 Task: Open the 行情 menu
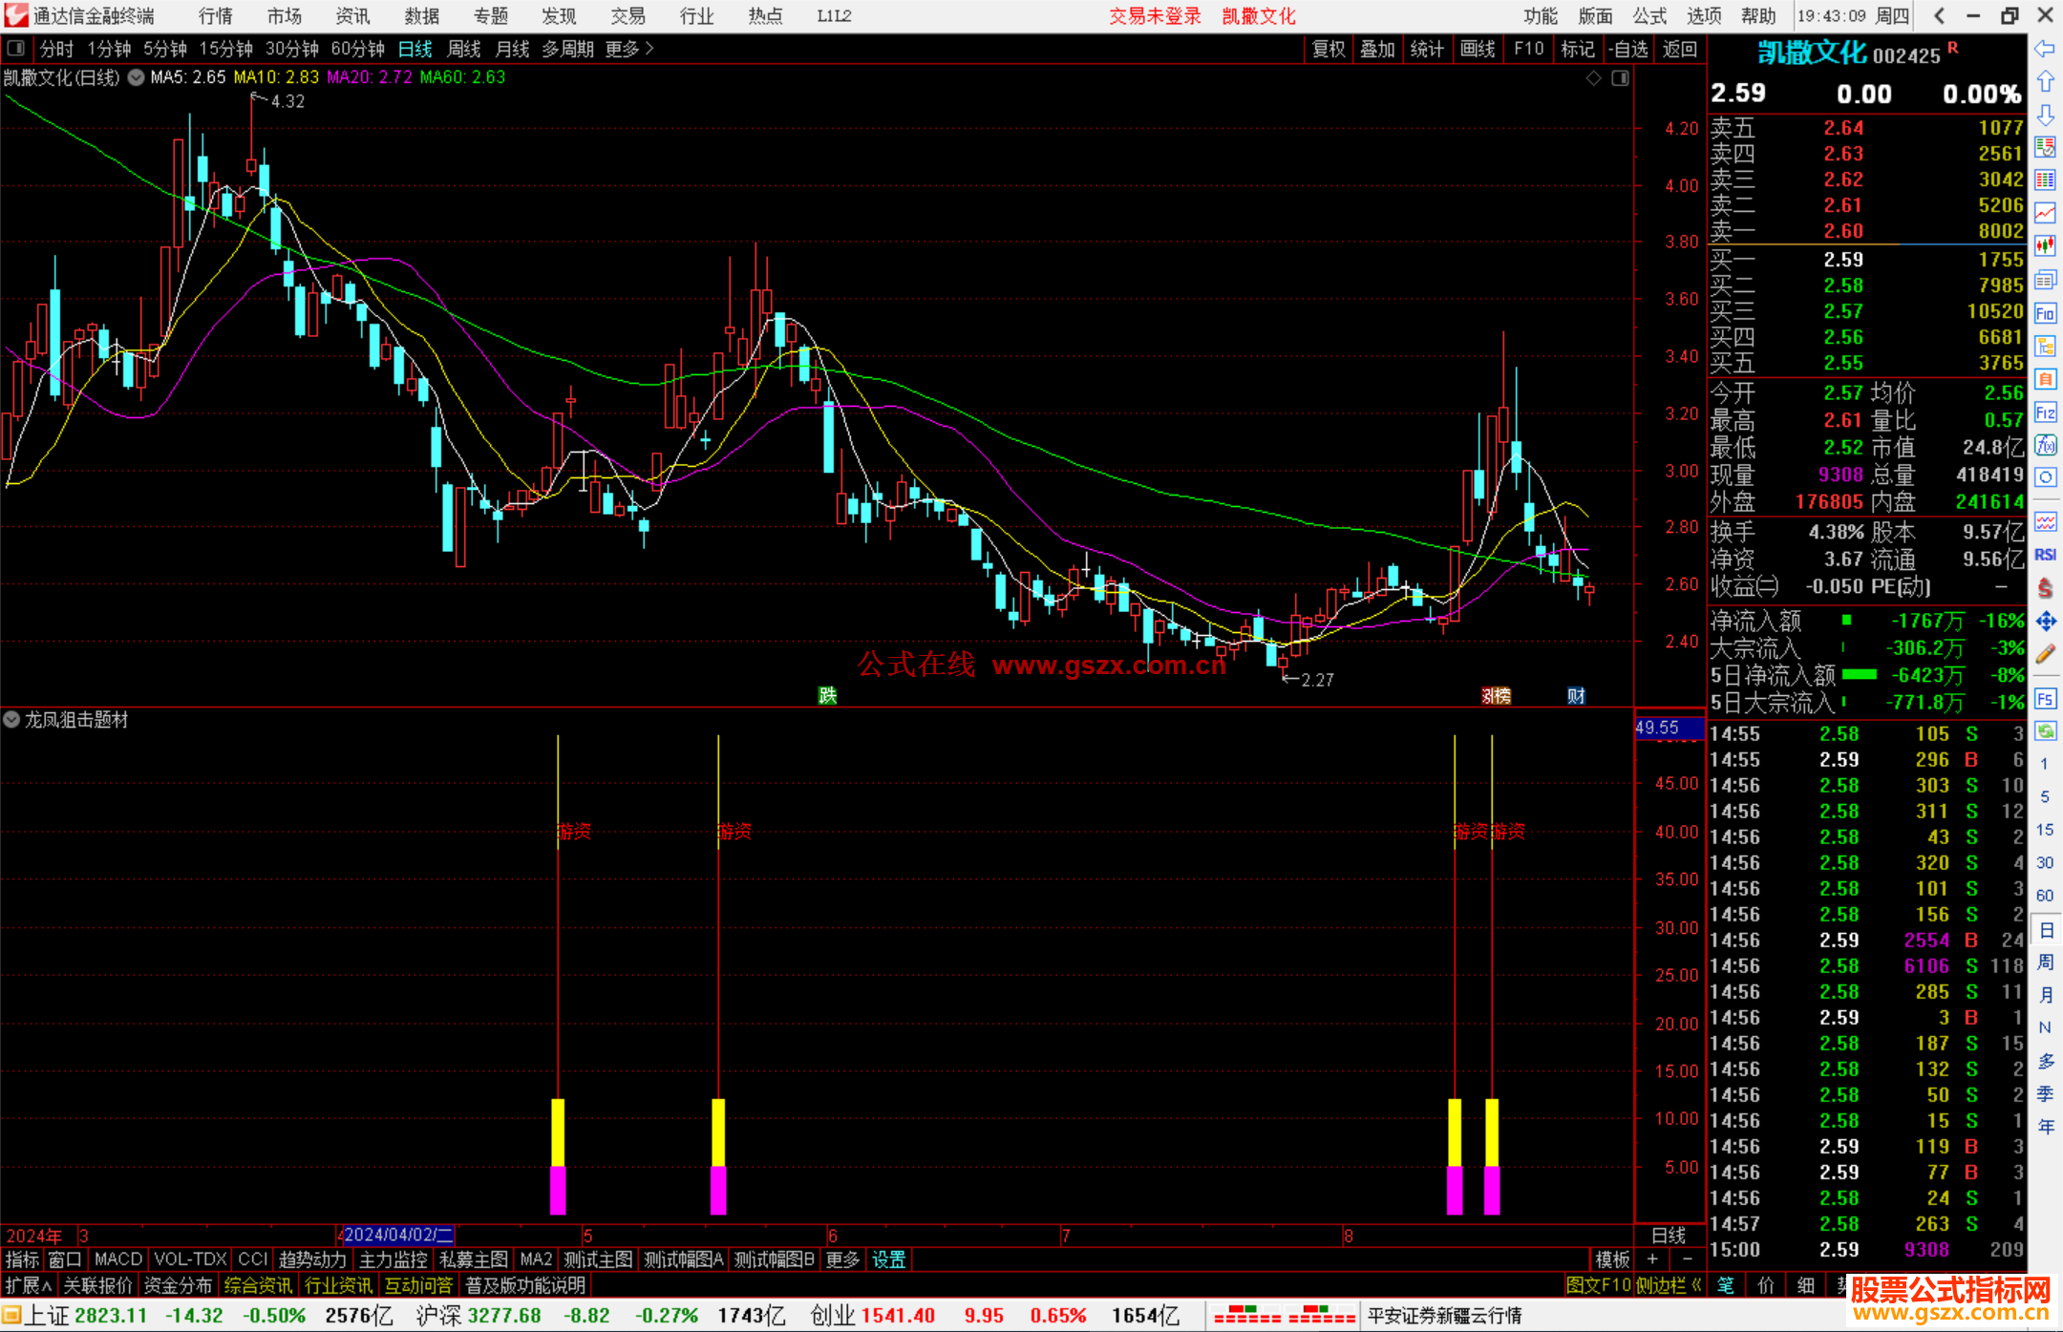point(215,16)
